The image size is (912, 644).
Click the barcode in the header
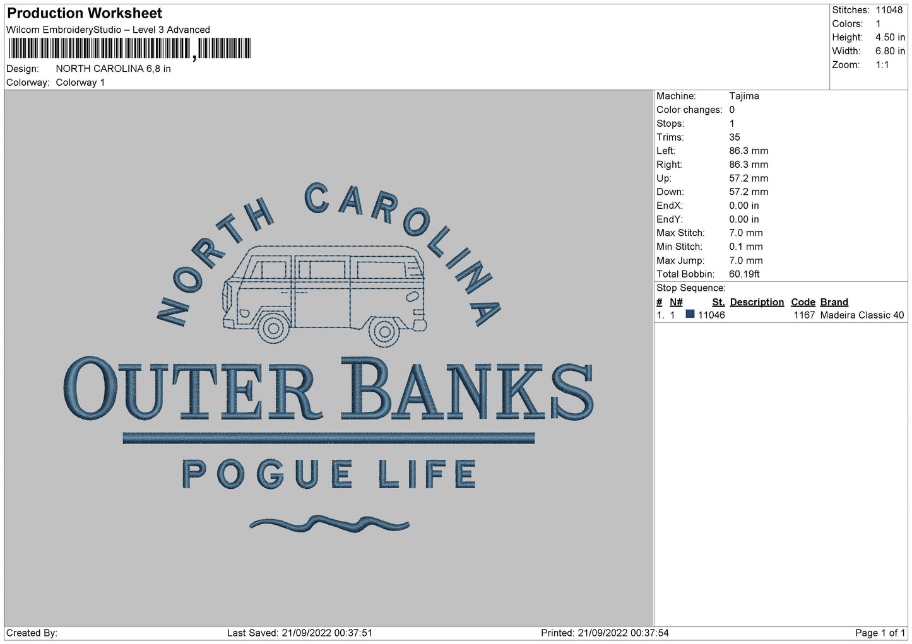130,49
